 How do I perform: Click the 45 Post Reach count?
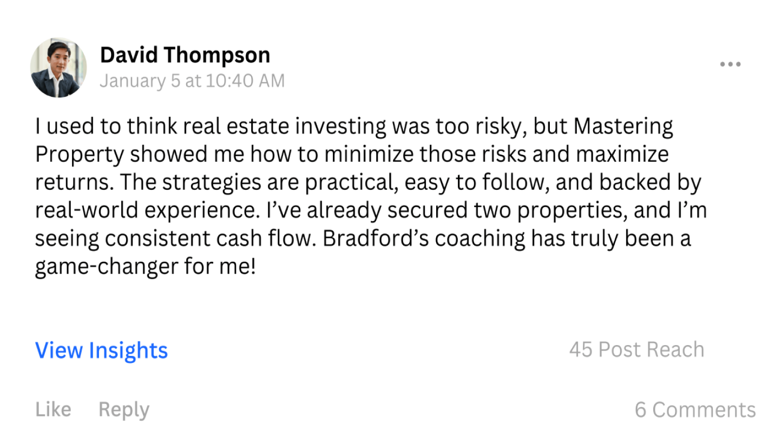pos(636,350)
